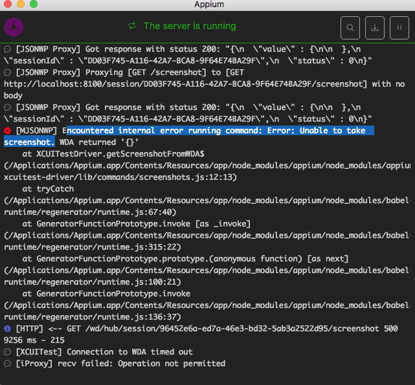Image resolution: width=415 pixels, height=385 pixels.
Task: Click the 'screenshots.js:12:13' path line
Action: (120, 177)
